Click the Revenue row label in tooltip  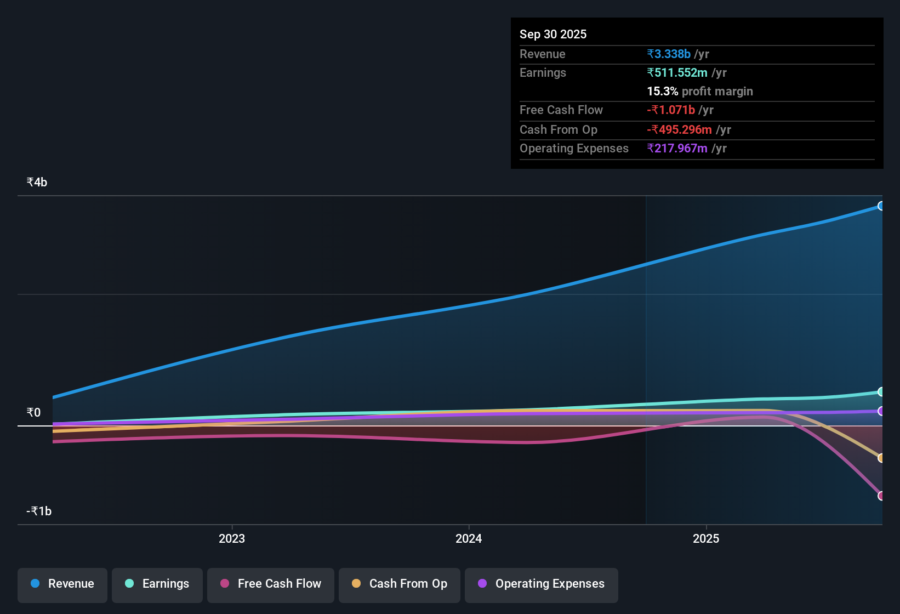point(543,54)
